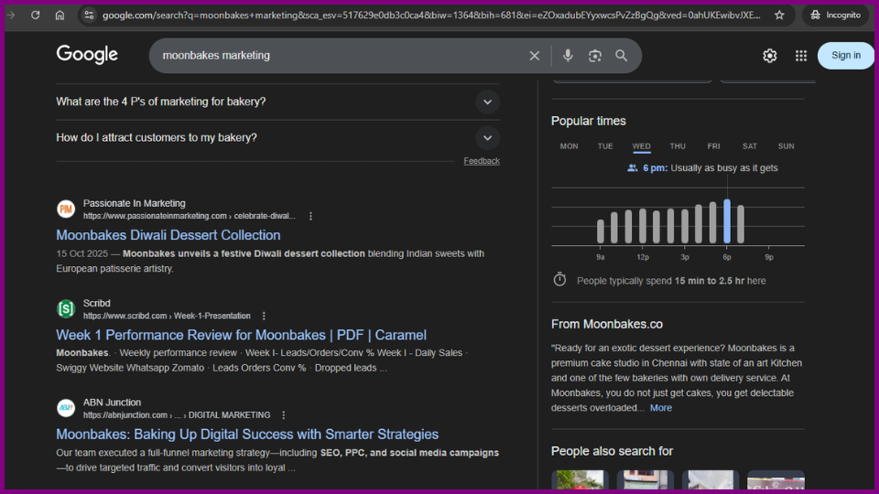Open second People also search for thumbnail
Image resolution: width=879 pixels, height=494 pixels.
coord(645,480)
